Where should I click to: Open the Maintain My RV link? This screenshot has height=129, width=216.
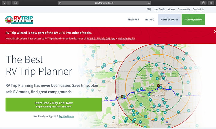click(126, 39)
